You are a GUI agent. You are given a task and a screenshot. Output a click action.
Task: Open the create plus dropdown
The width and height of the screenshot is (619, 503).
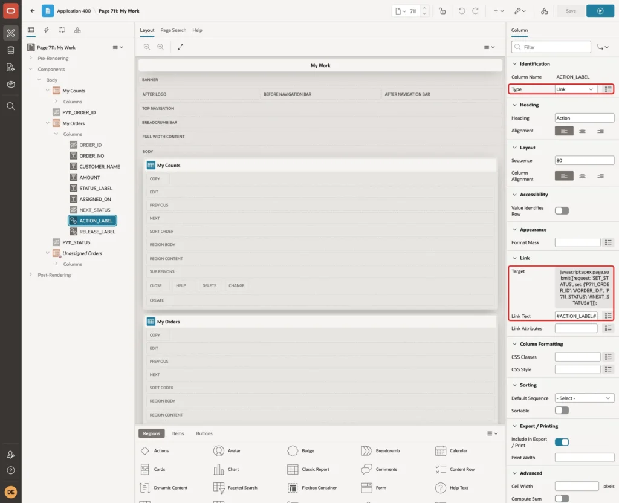point(499,11)
